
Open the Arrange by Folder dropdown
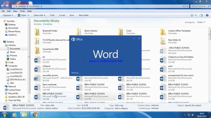(x=201, y=22)
